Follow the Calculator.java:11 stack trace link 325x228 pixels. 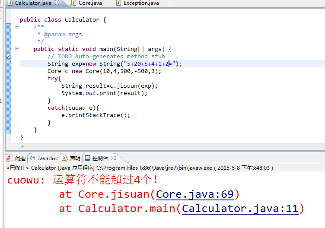click(240, 209)
